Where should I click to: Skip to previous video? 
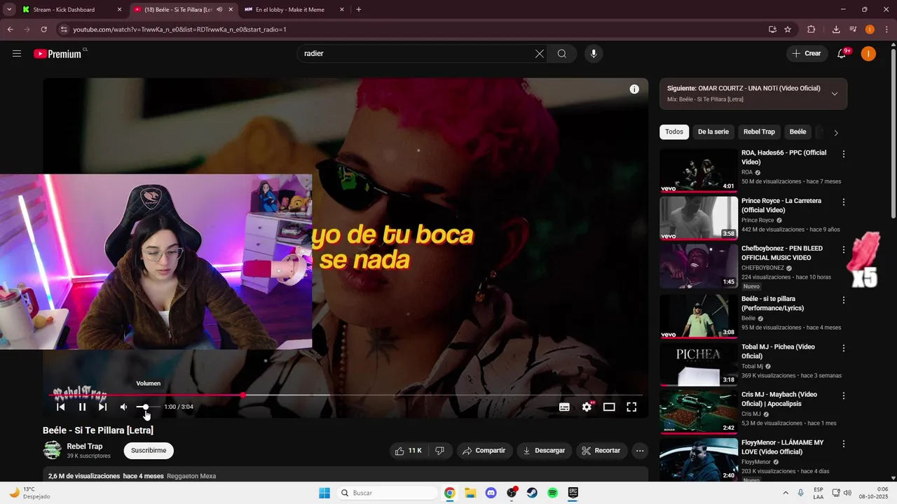[61, 407]
